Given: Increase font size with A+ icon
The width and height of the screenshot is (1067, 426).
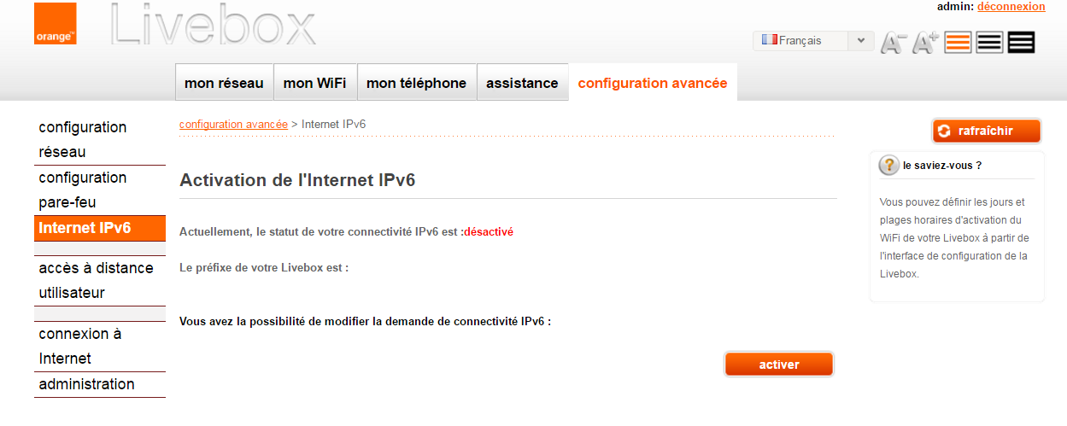Looking at the screenshot, I should [925, 42].
